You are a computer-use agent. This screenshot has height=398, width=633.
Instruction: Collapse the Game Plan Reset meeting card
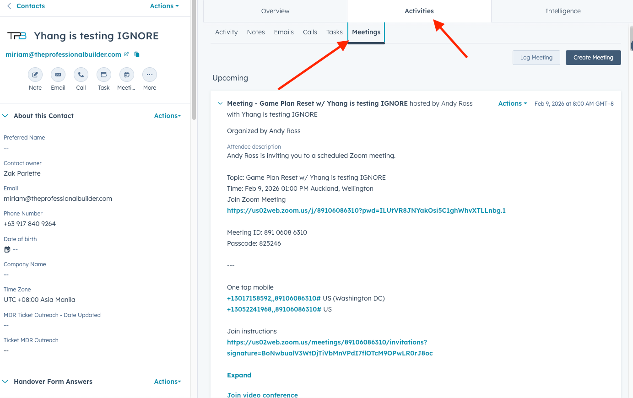(220, 104)
